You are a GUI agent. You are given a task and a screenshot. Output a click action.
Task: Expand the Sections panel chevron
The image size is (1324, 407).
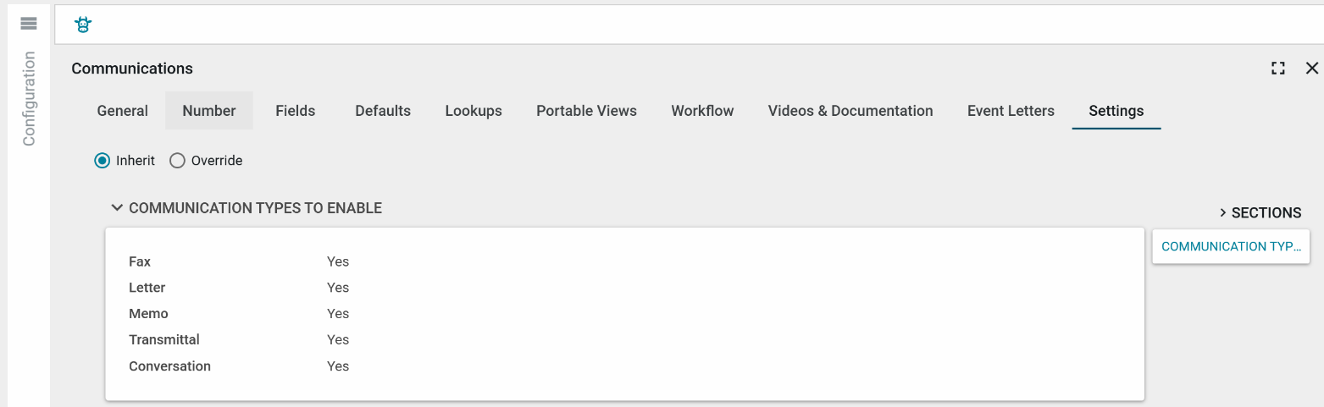1222,213
